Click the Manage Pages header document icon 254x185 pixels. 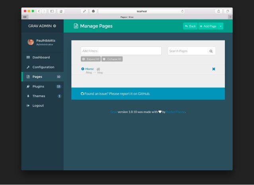(x=76, y=26)
